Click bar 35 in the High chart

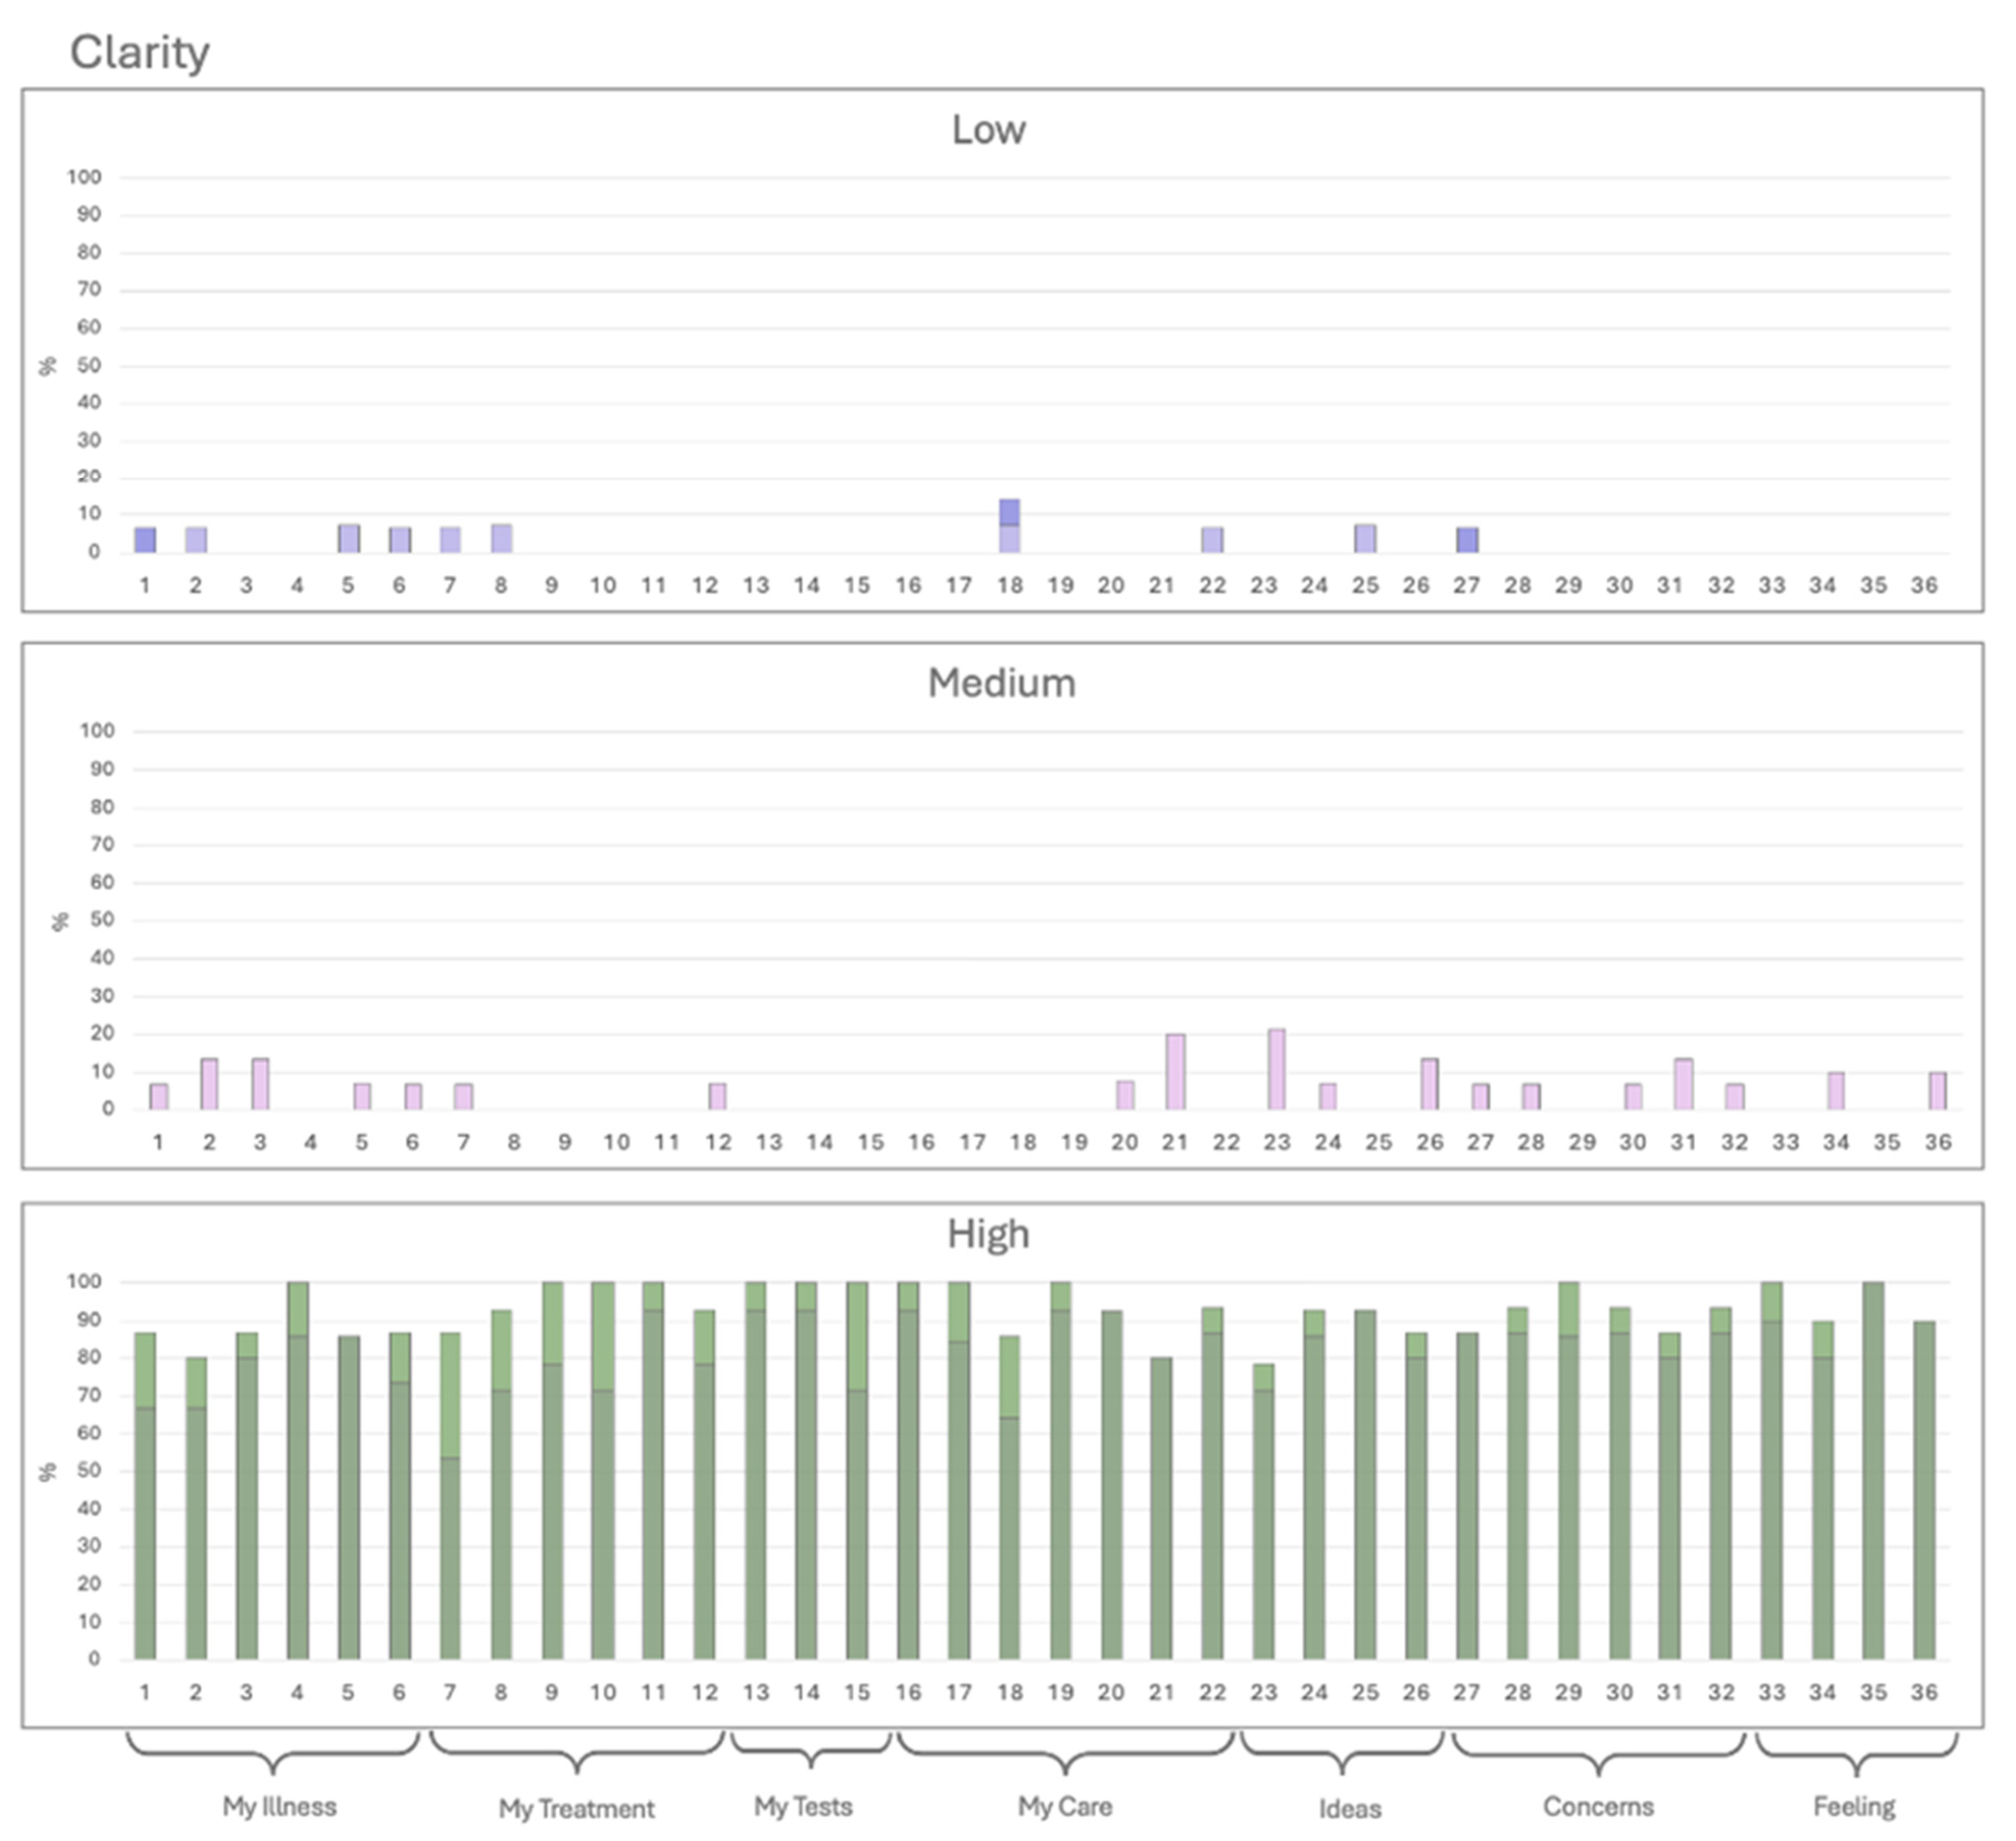click(x=1873, y=1471)
